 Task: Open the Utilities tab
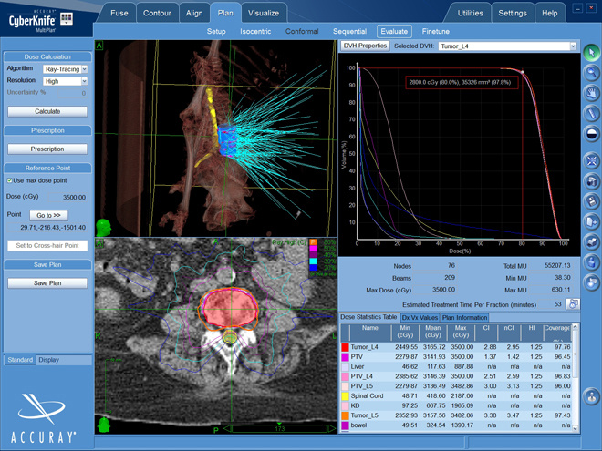471,13
